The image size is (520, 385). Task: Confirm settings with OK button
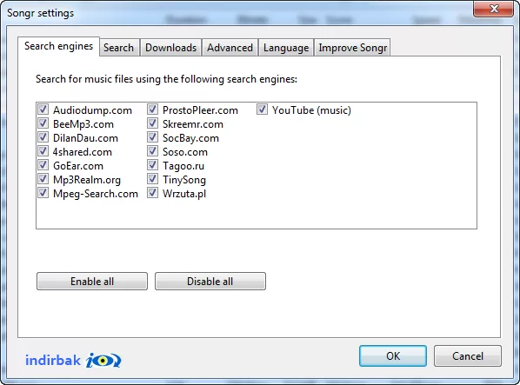(393, 355)
